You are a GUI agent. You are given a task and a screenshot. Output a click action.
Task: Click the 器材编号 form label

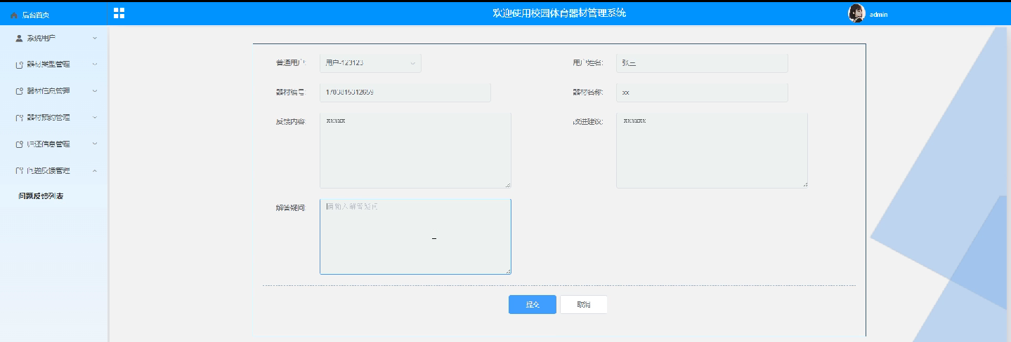click(x=290, y=93)
